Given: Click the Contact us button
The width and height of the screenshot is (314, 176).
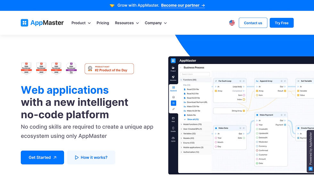Looking at the screenshot, I should coord(253,23).
